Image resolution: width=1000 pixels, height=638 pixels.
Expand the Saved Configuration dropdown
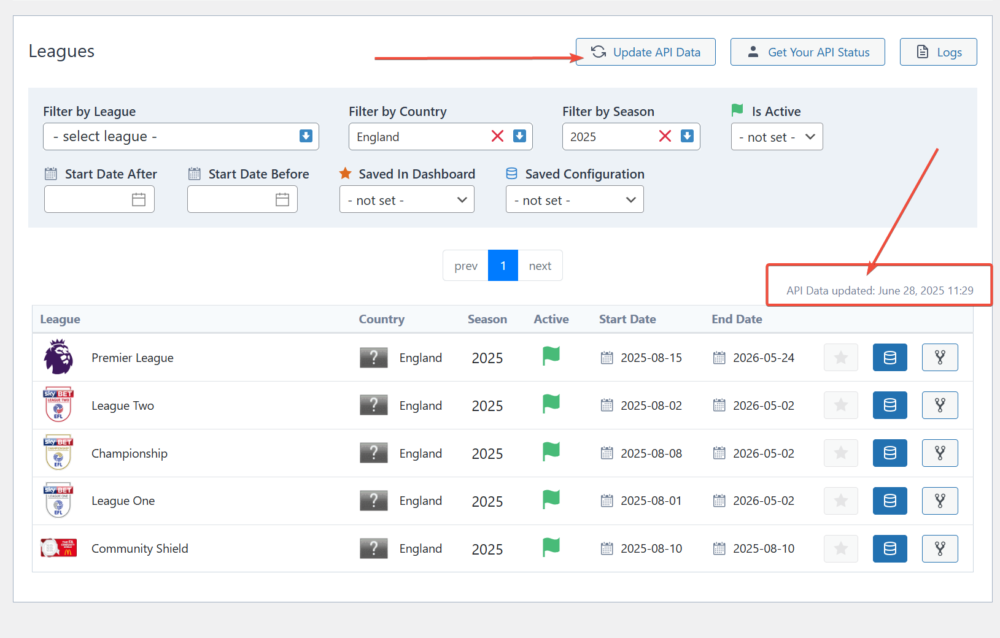(x=575, y=199)
